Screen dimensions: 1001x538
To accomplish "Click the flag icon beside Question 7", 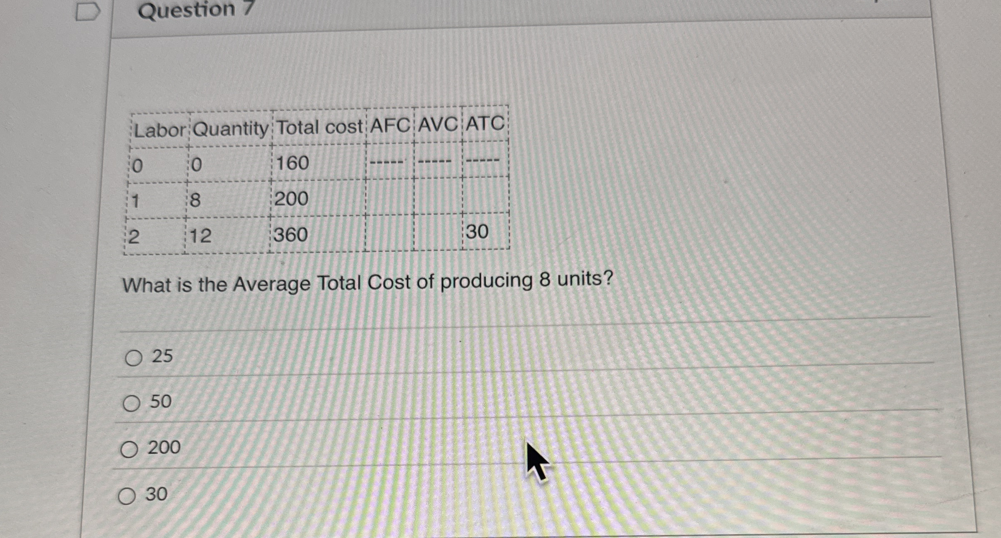I will click(x=87, y=12).
